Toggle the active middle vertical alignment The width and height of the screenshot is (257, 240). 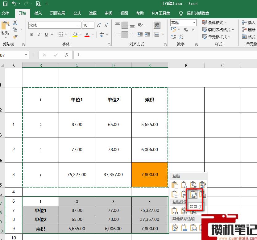[125, 25]
